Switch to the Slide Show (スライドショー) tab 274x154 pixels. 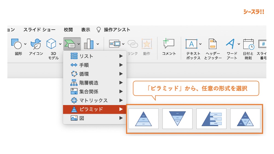(x=39, y=30)
